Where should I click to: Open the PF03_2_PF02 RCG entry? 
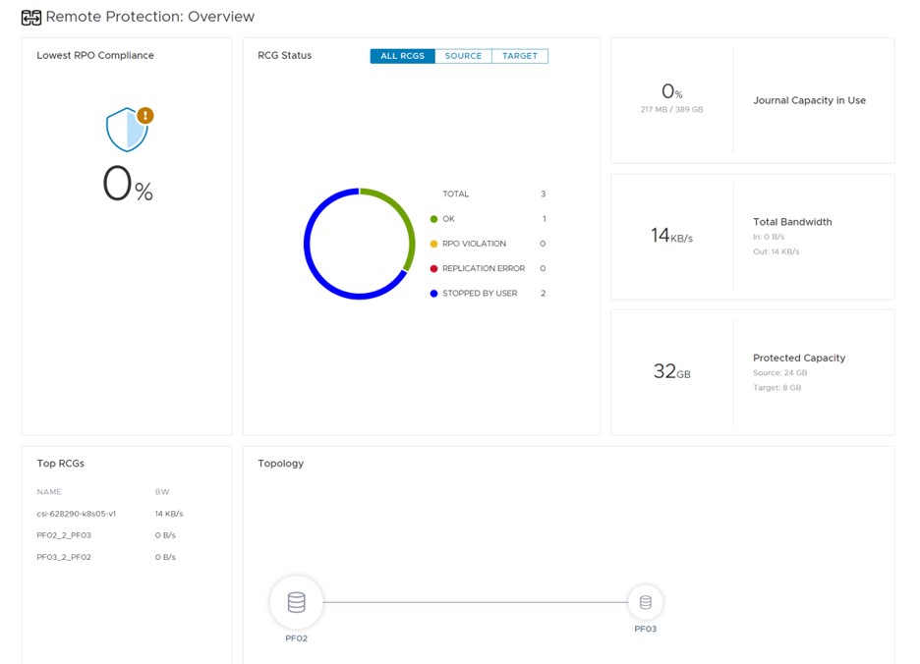click(x=64, y=557)
